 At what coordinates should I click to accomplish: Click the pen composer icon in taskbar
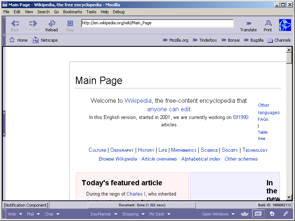click(x=285, y=214)
